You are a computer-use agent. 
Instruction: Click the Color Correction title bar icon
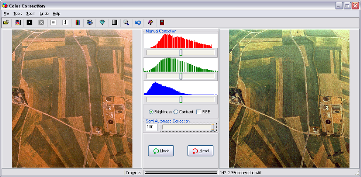pyautogui.click(x=5, y=6)
